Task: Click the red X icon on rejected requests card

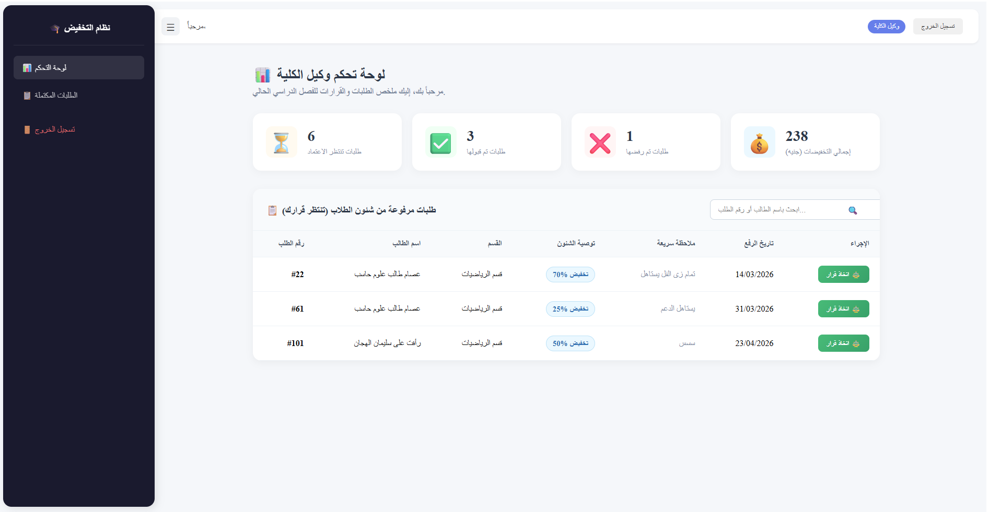Action: coord(600,142)
